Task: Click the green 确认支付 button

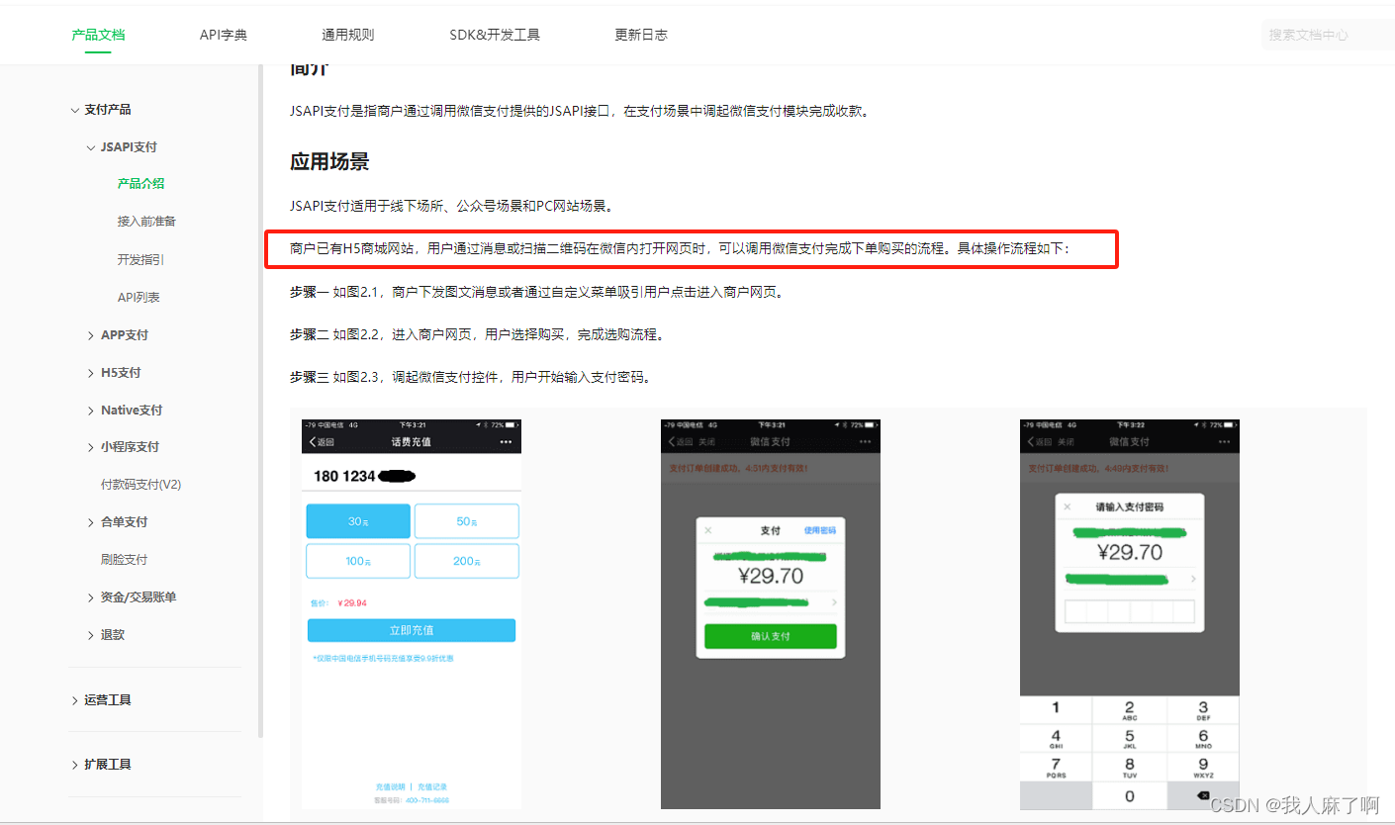Action: (771, 636)
